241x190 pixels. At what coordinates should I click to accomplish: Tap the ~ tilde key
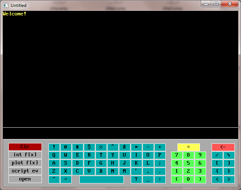pyautogui.click(x=54, y=180)
